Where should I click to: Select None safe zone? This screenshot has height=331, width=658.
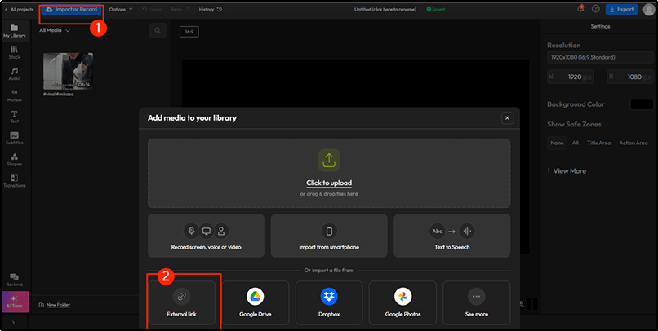pos(557,143)
